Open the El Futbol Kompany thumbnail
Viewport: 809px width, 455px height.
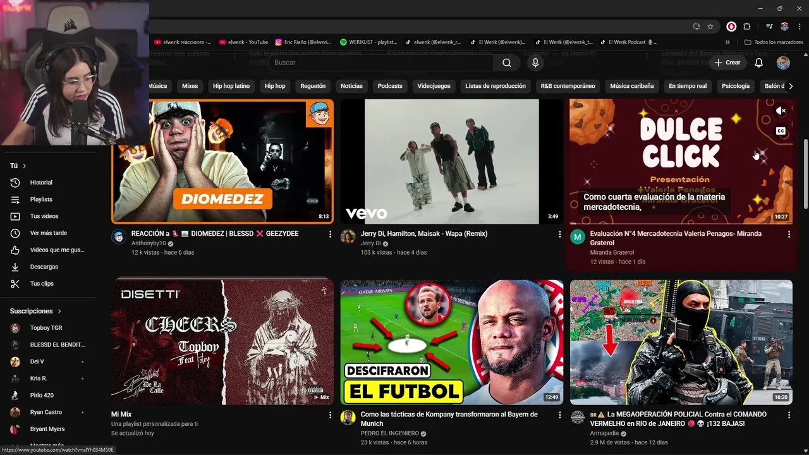[x=452, y=342]
